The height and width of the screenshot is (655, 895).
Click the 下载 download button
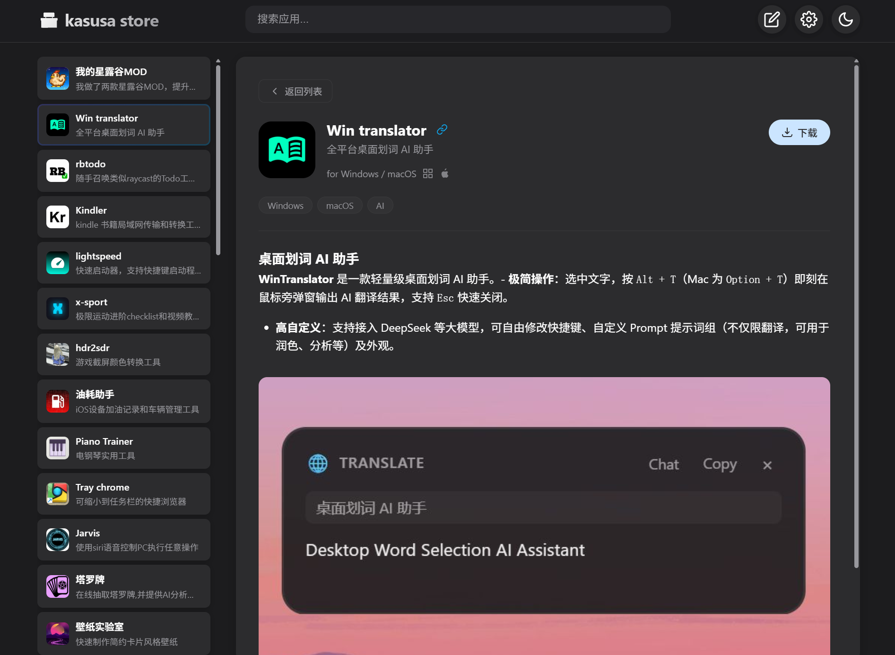pos(799,132)
